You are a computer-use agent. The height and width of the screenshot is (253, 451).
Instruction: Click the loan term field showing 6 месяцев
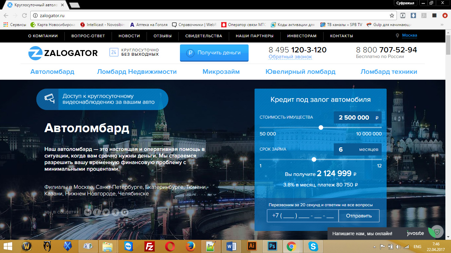pos(358,150)
